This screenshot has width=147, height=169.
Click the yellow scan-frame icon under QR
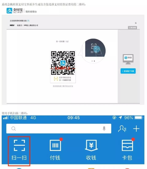(x=56, y=79)
